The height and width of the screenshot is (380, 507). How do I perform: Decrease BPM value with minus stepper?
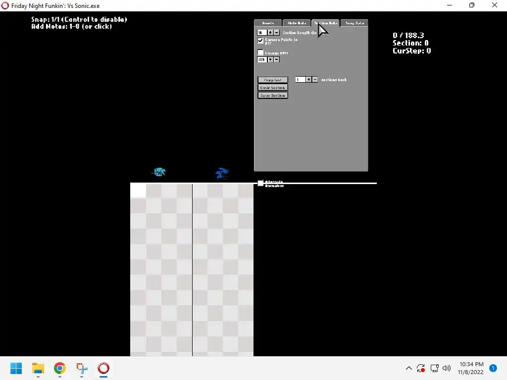(x=276, y=59)
